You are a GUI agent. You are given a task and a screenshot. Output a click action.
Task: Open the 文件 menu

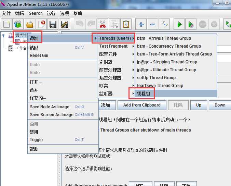tap(6, 13)
